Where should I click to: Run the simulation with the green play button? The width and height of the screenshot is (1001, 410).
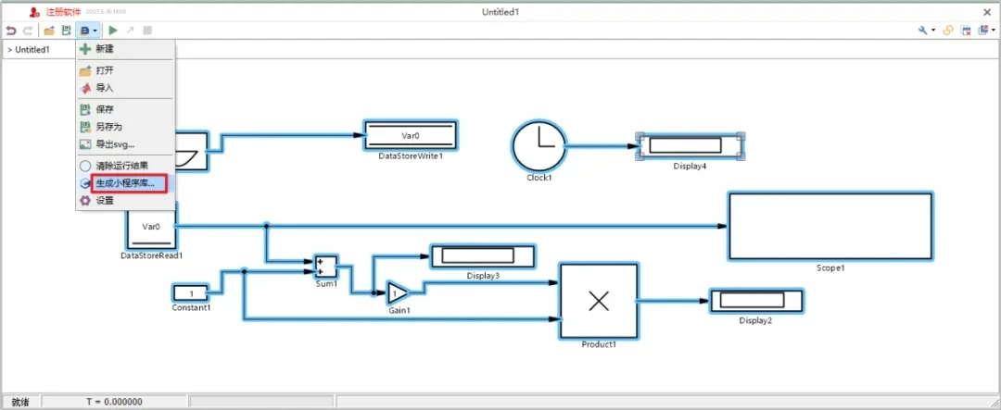tap(114, 31)
